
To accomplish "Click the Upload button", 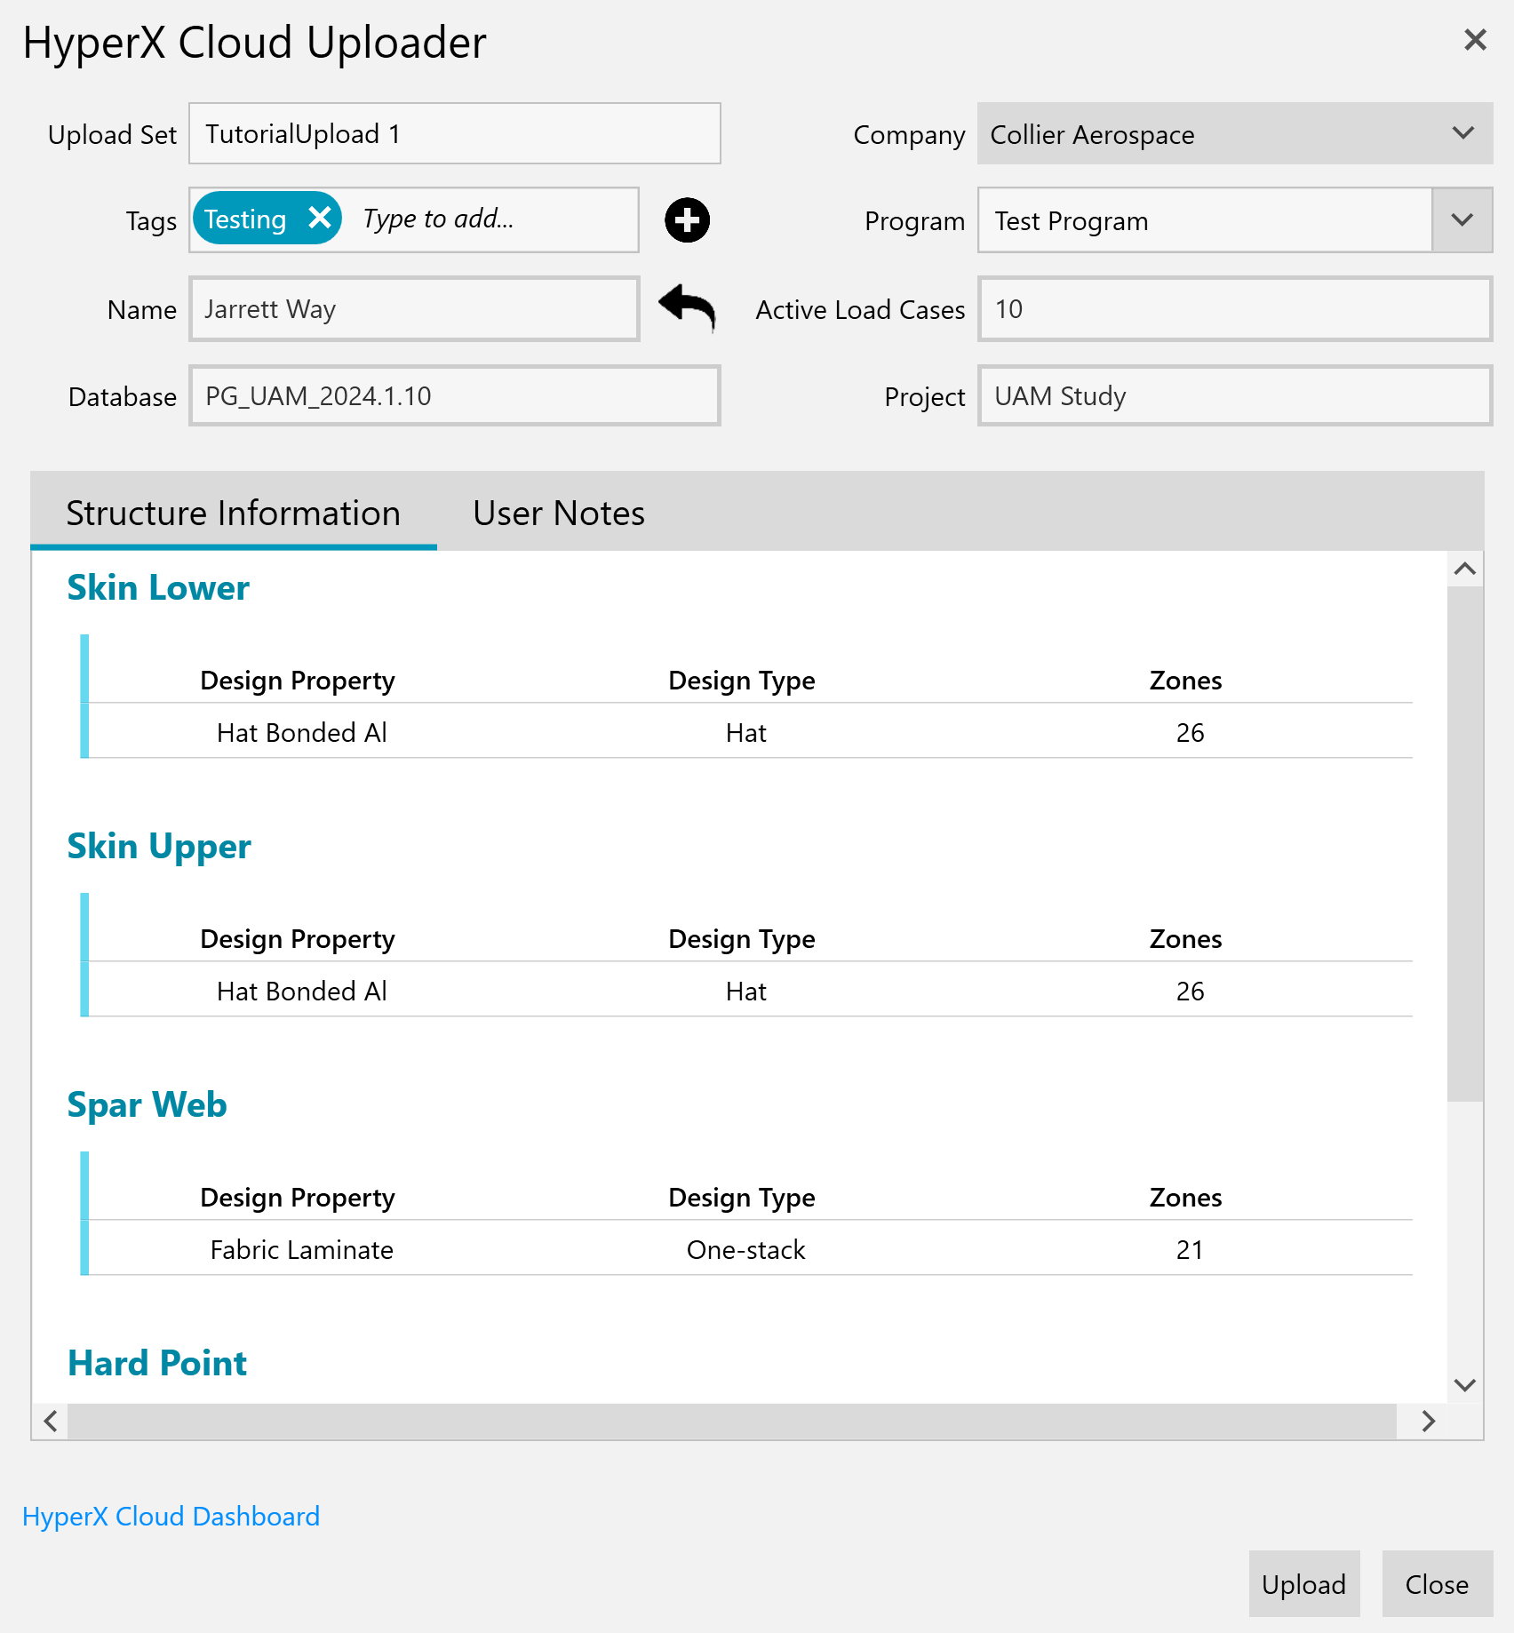I will click(x=1303, y=1584).
